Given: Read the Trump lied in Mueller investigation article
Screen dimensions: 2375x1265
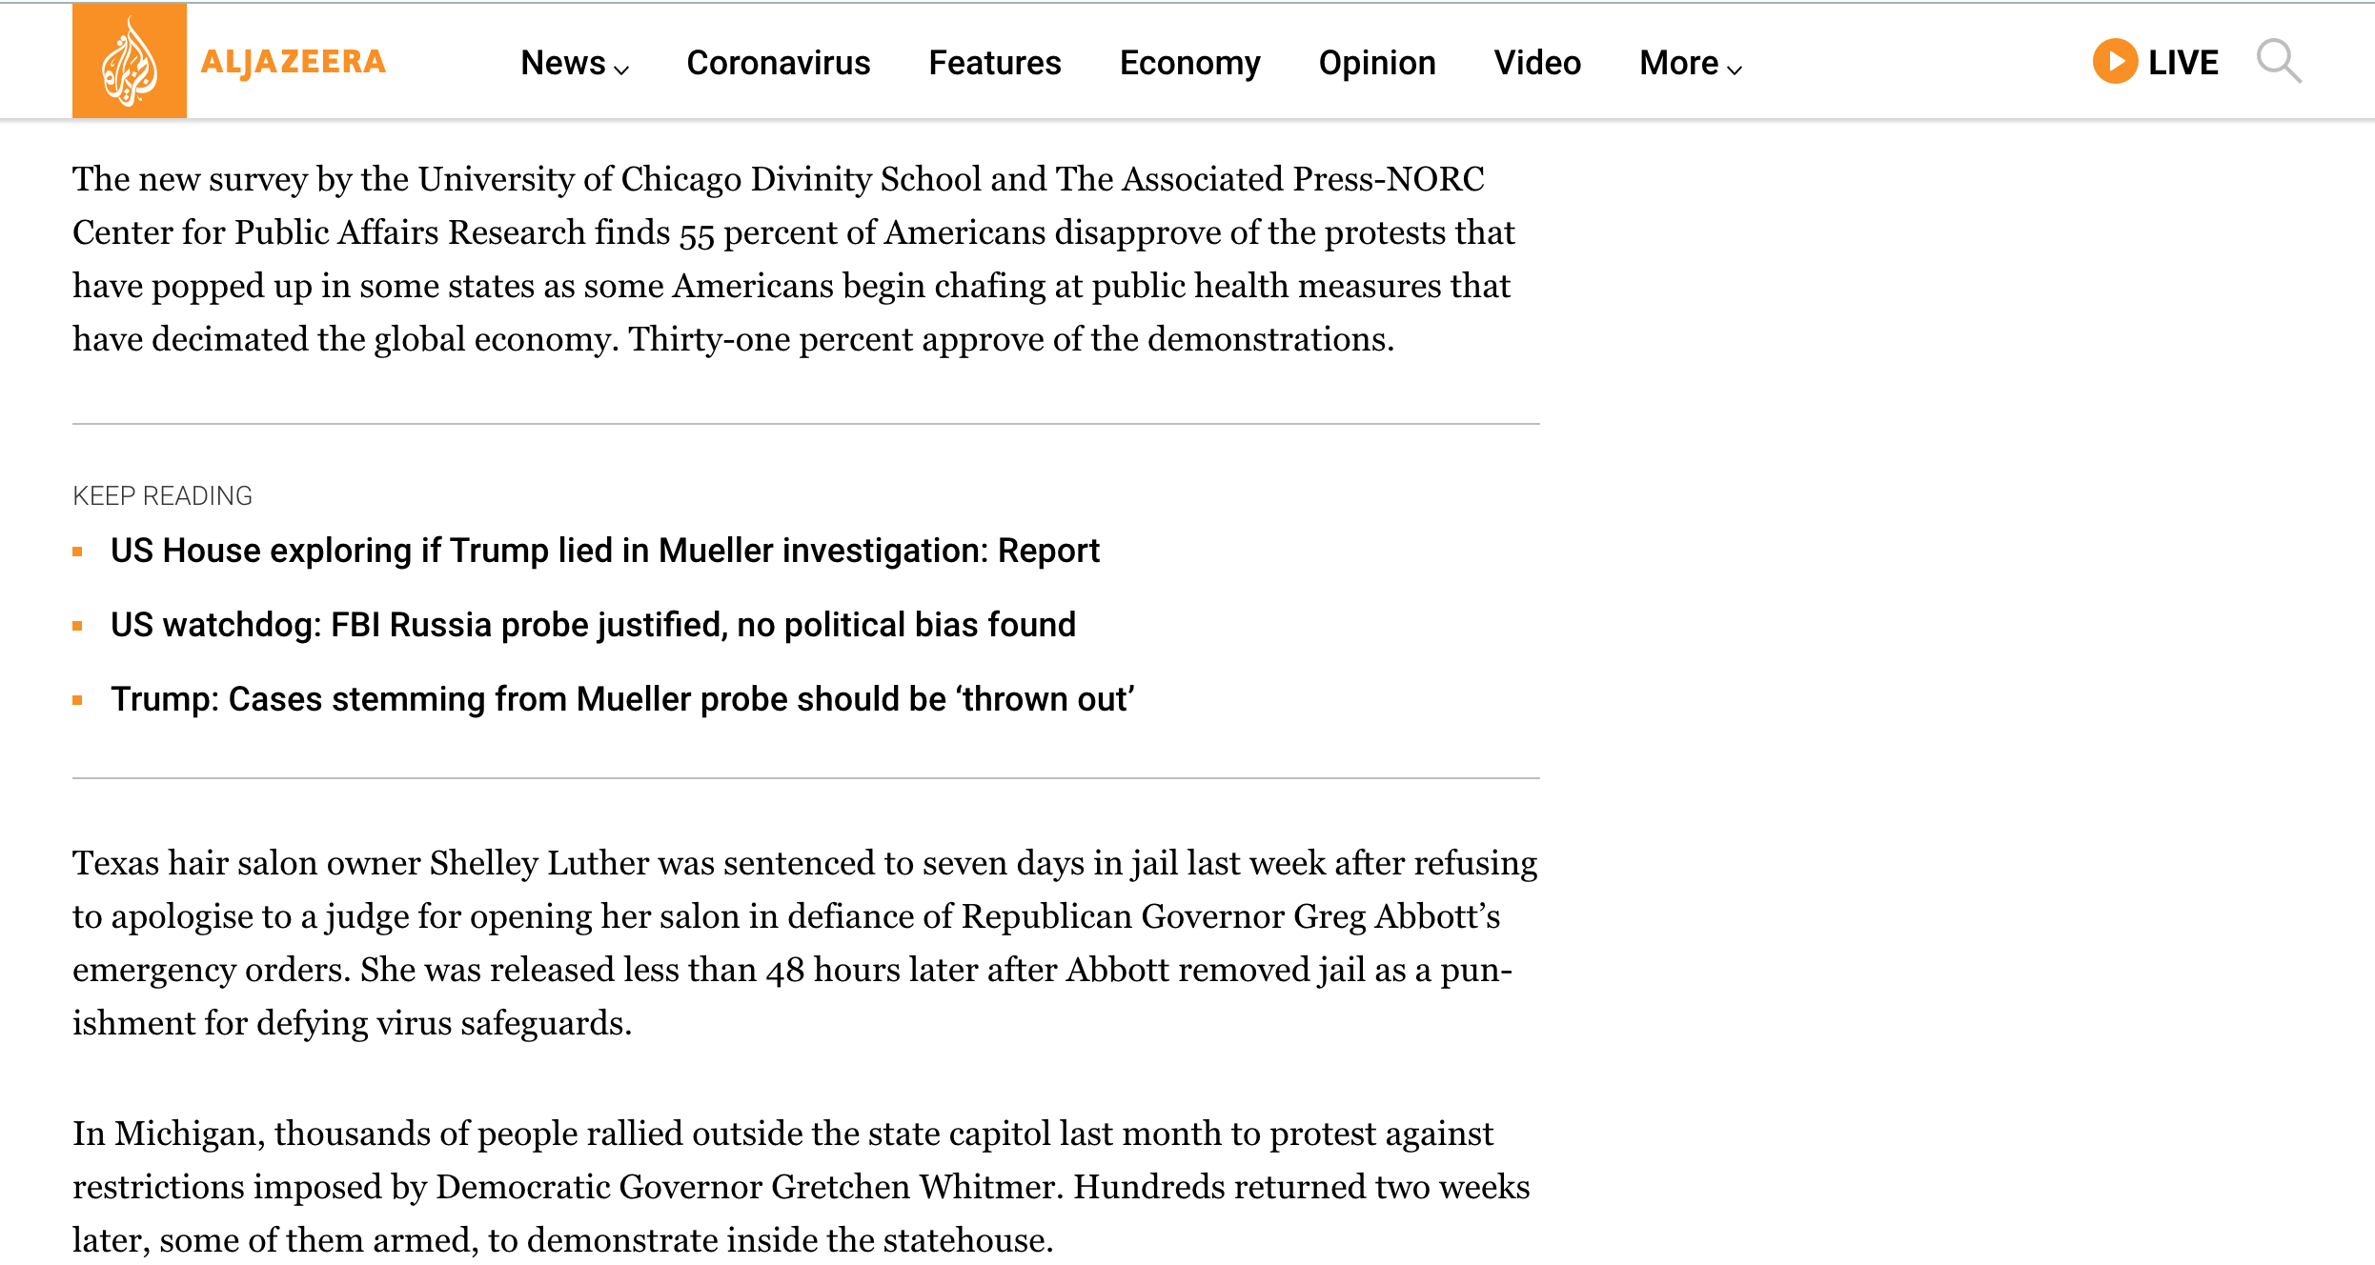Looking at the screenshot, I should [604, 551].
